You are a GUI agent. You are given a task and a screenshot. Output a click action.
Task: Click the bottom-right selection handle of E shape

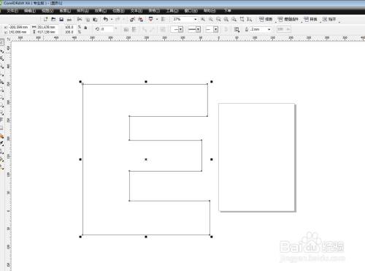212,237
